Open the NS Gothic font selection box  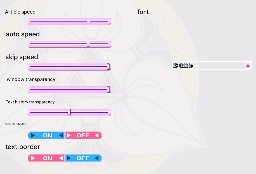(x=209, y=66)
